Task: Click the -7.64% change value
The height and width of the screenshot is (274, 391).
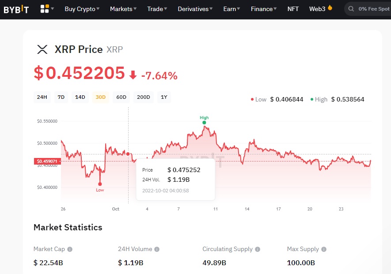Action: coord(159,76)
